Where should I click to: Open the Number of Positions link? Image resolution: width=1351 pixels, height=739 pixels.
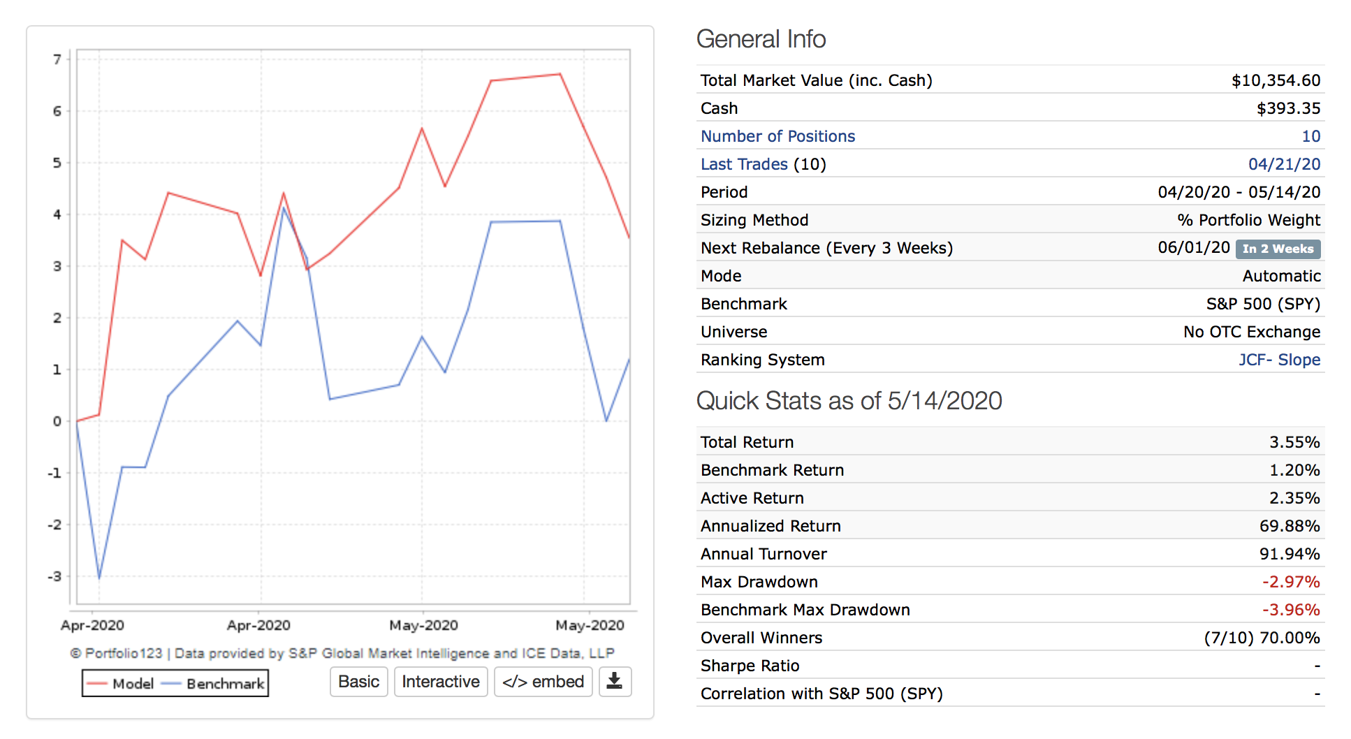pyautogui.click(x=777, y=136)
